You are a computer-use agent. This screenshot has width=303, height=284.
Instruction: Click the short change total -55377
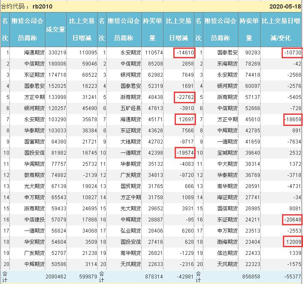click(x=293, y=277)
